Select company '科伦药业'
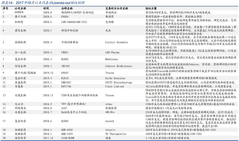Image resolution: width=239 pixels, height=141 pixels. coord(20,108)
